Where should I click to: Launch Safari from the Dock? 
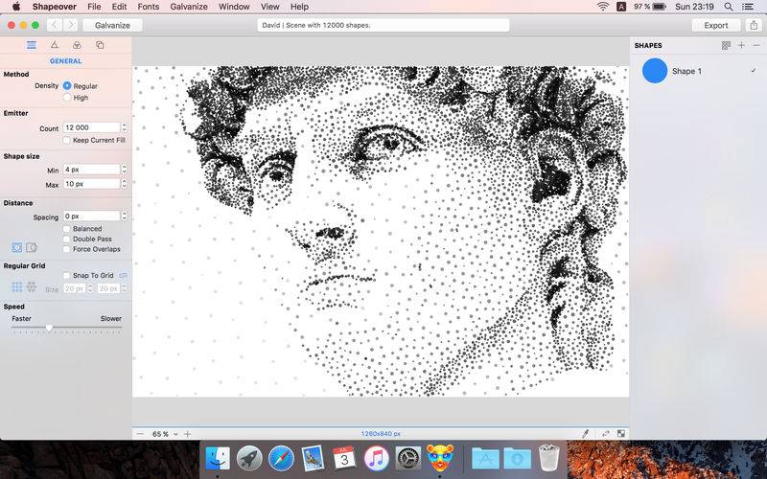tap(281, 459)
